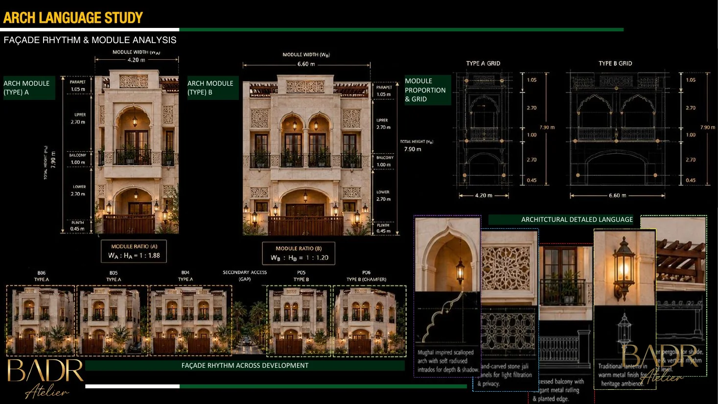Select the FAÇADE RHYTHM & MODULE ANALYSIS subtitle
Screen dimensions: 718x404
click(x=90, y=40)
